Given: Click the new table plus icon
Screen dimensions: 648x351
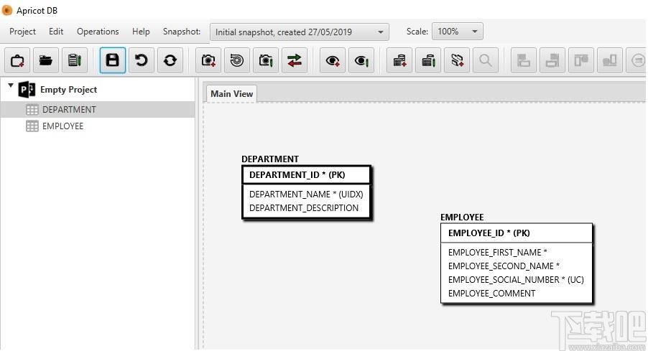Looking at the screenshot, I should pos(399,61).
